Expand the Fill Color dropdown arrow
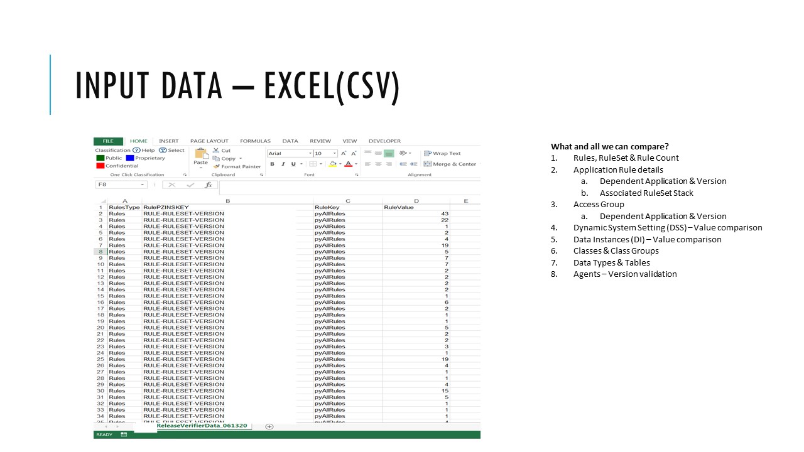 click(x=339, y=164)
